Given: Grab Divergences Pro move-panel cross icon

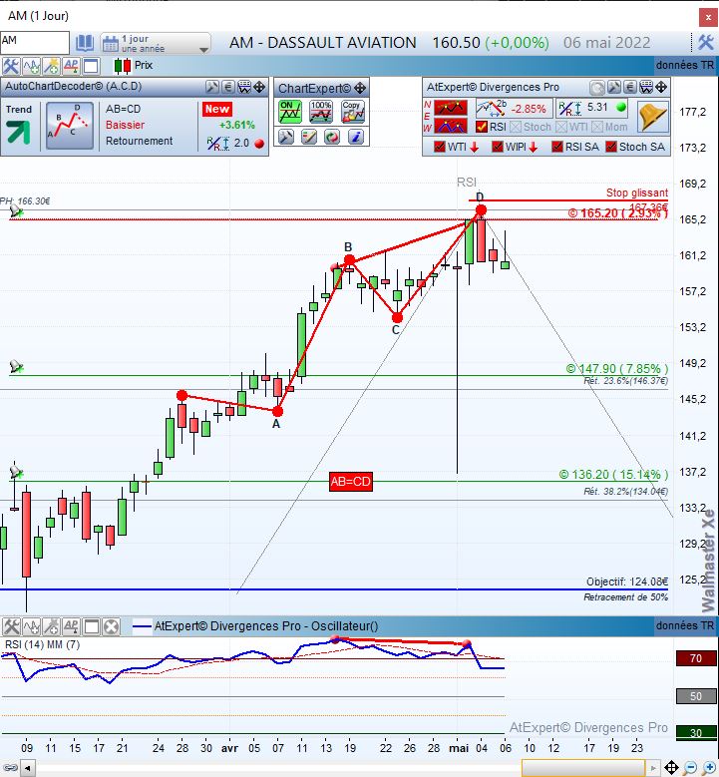Looking at the screenshot, I should (661, 88).
